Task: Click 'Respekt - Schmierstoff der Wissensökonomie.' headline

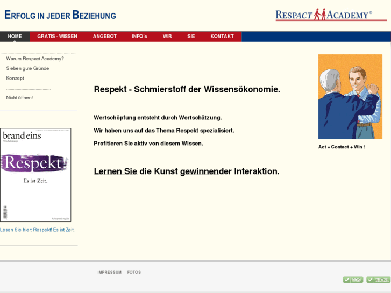Action: point(187,89)
